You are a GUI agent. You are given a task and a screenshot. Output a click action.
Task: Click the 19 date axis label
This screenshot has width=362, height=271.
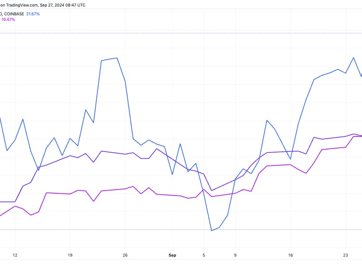[x=70, y=255]
